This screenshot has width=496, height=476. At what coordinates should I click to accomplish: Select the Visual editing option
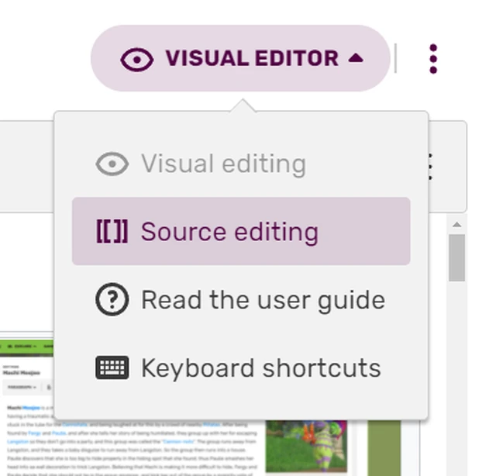click(x=223, y=164)
